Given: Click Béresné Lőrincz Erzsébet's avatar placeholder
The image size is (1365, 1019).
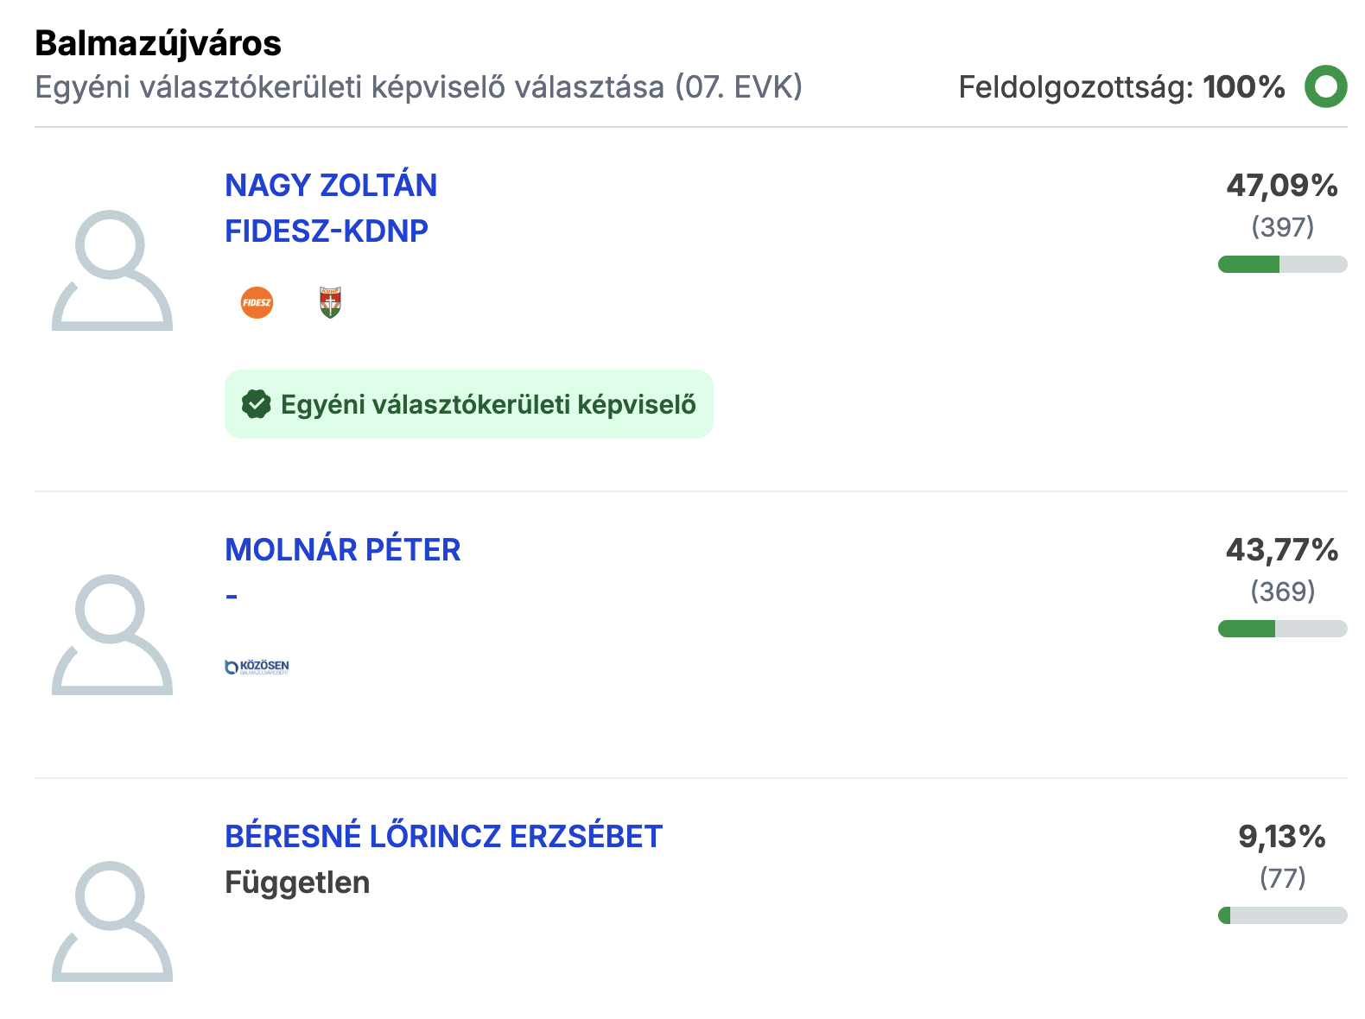Looking at the screenshot, I should click(x=112, y=921).
